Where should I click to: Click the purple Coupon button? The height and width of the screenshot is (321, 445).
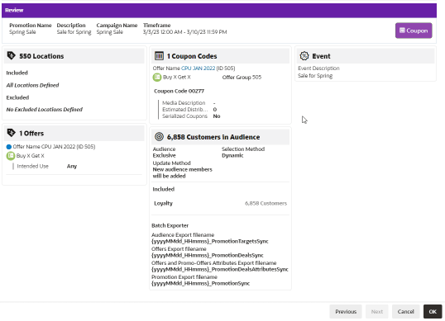414,31
